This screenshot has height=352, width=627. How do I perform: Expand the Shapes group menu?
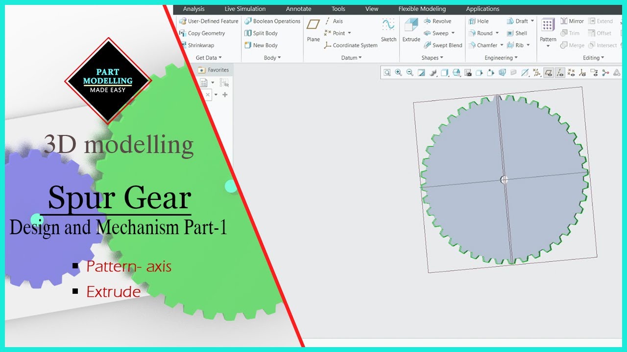432,58
